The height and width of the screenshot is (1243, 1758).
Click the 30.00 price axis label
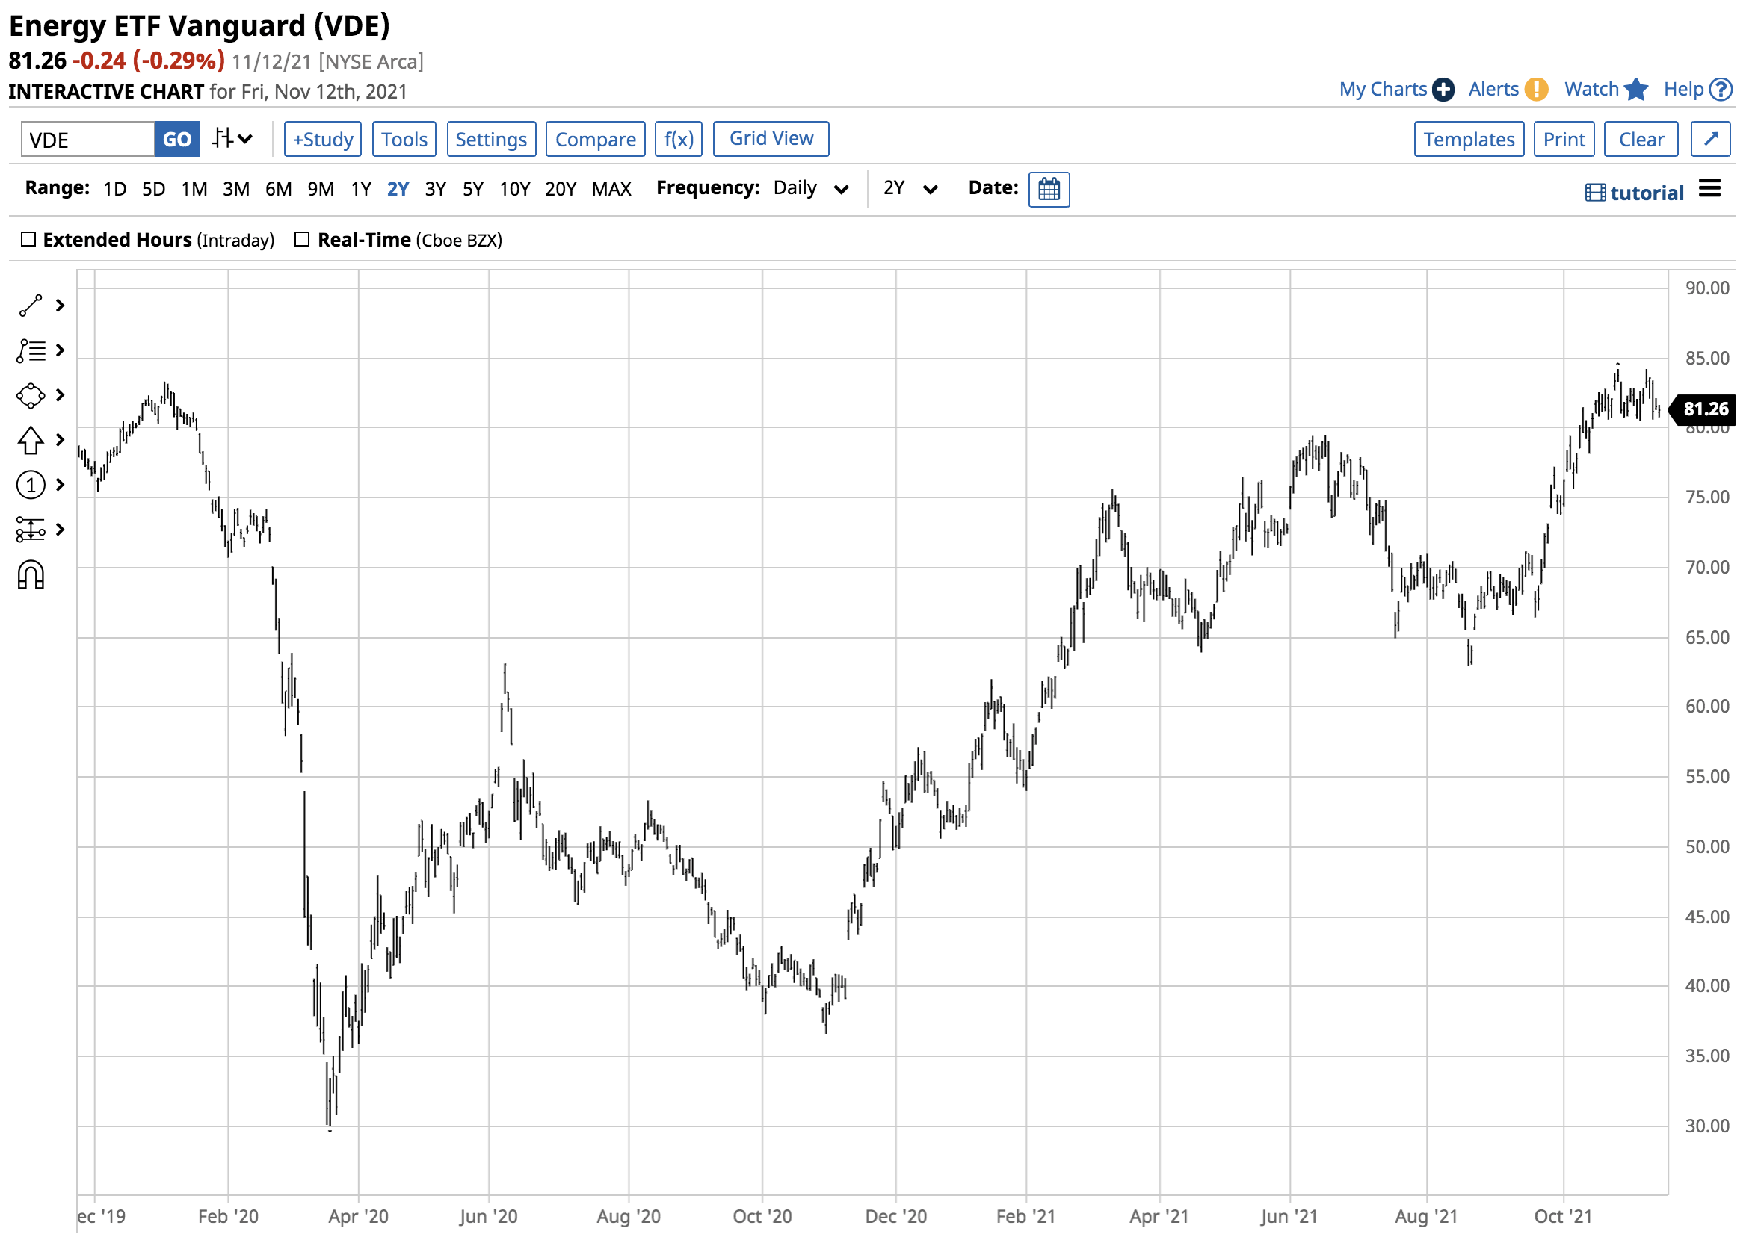[x=1708, y=1126]
